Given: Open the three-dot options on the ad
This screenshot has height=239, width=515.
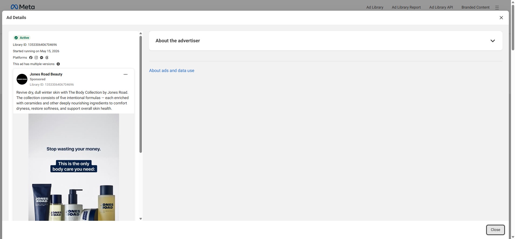Looking at the screenshot, I should (125, 74).
